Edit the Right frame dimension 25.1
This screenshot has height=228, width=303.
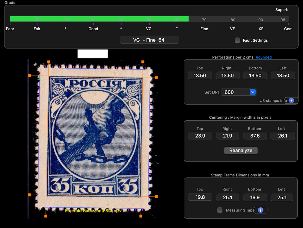[x=227, y=197]
